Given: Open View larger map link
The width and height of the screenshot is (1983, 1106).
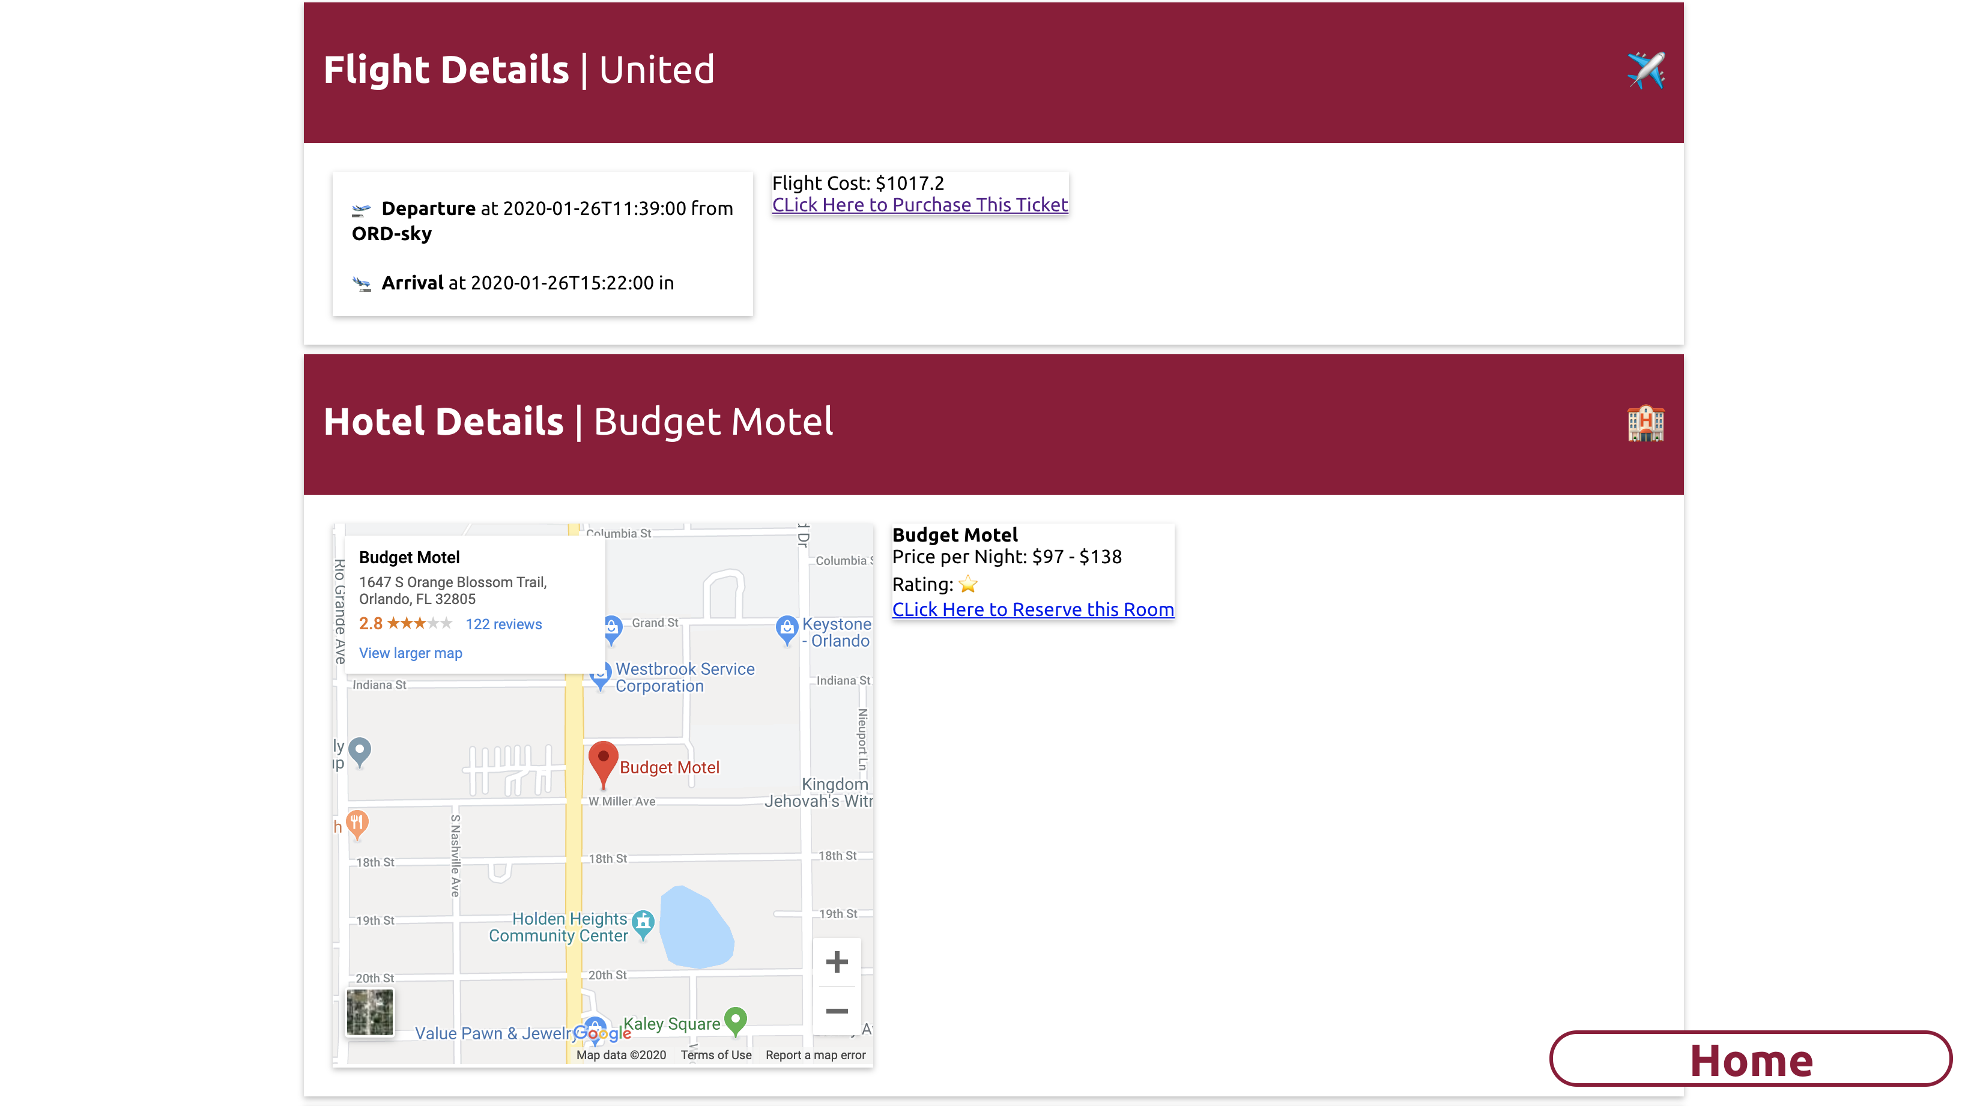Looking at the screenshot, I should click(410, 653).
